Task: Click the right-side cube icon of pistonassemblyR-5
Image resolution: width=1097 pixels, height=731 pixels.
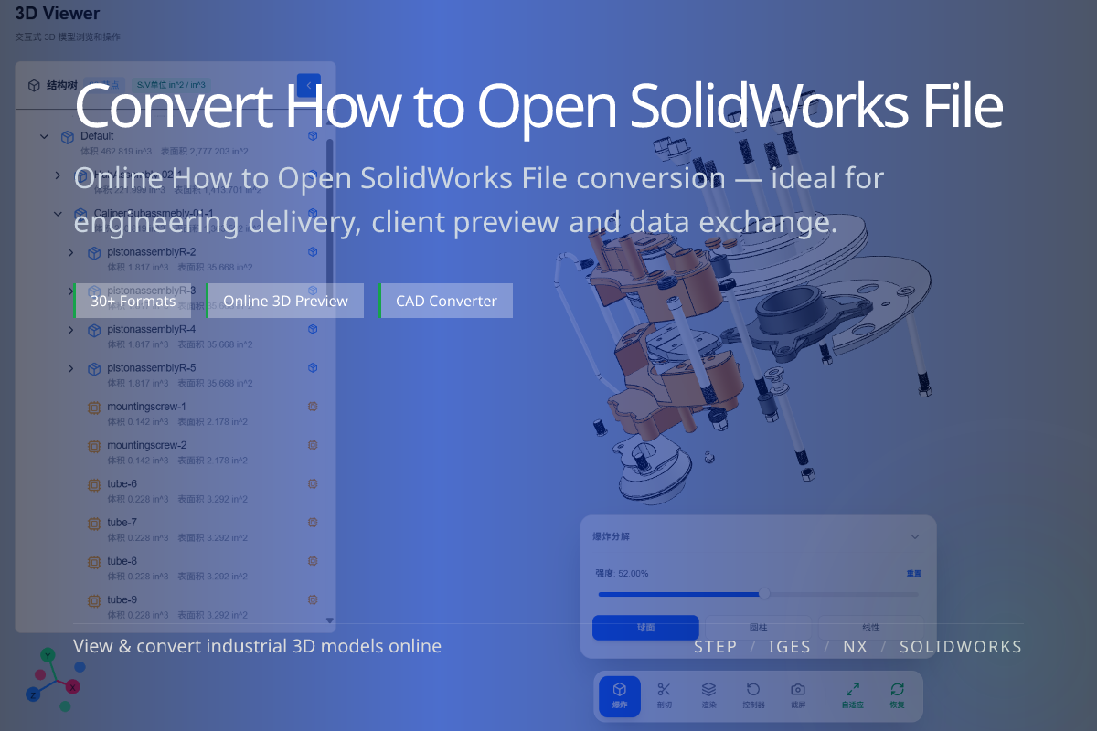Action: (313, 368)
